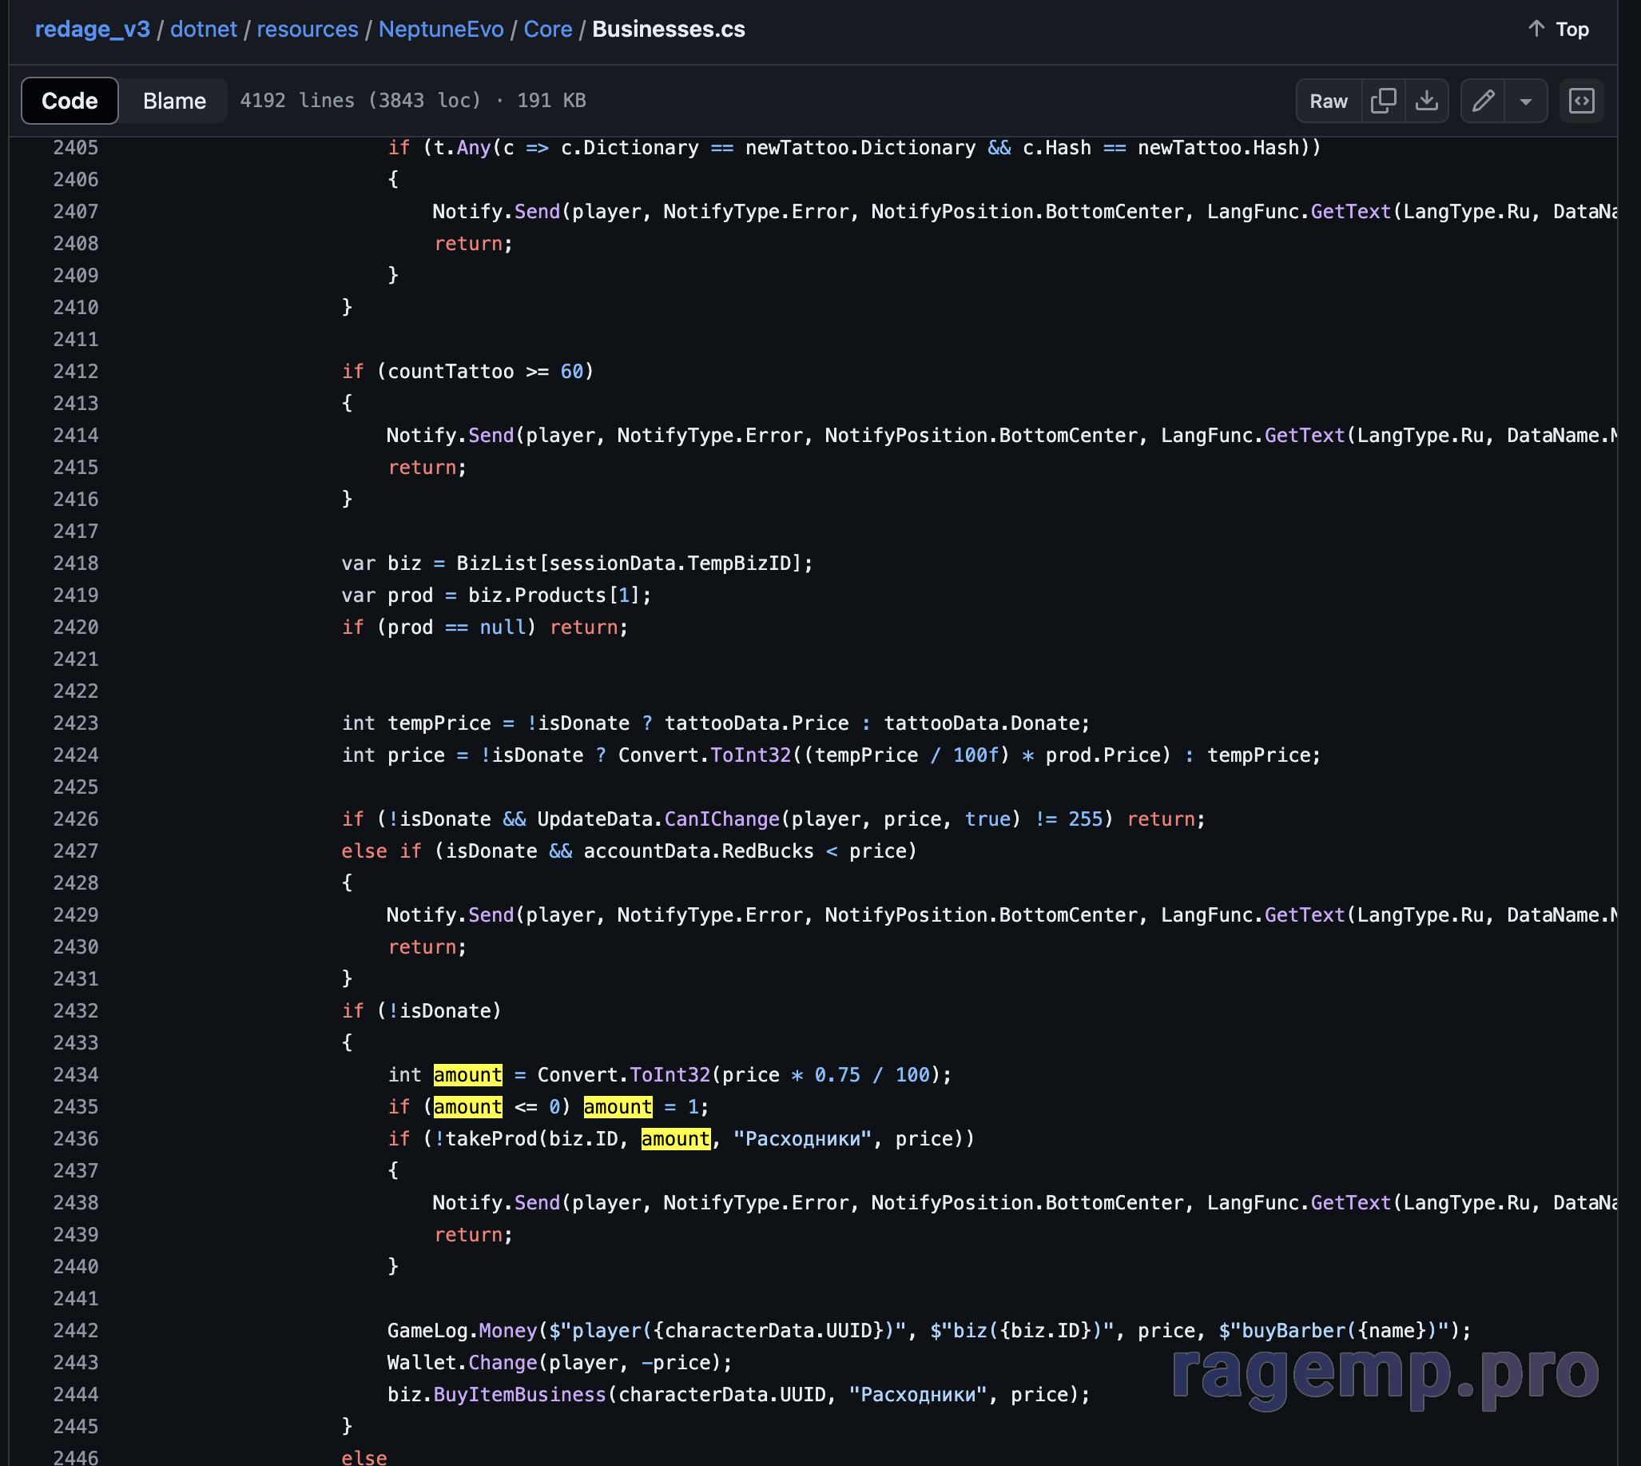The image size is (1641, 1466).
Task: Open the symbols panel icon
Action: [x=1580, y=101]
